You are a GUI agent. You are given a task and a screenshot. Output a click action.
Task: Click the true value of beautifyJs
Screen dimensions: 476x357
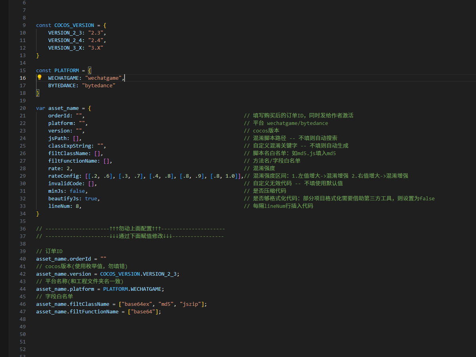click(91, 199)
